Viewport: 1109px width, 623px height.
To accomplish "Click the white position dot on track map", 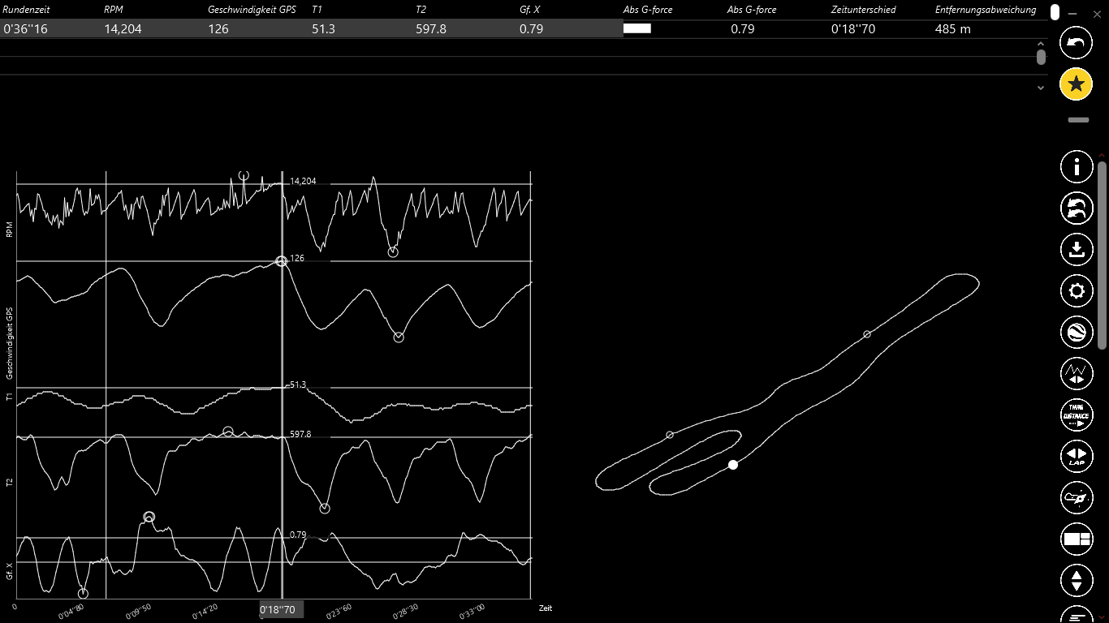I will click(733, 465).
